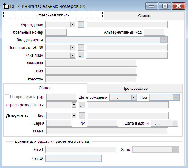Image resolution: width=188 pixels, height=168 pixels.
Task: Open the Дата выдачи date dropdown
Action: pyautogui.click(x=175, y=123)
